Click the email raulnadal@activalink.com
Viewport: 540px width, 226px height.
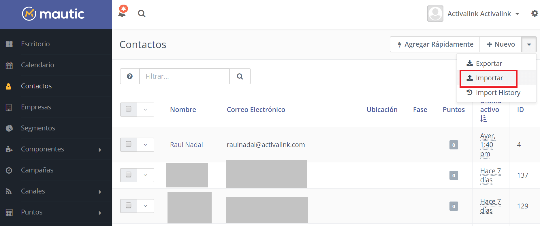click(x=266, y=145)
